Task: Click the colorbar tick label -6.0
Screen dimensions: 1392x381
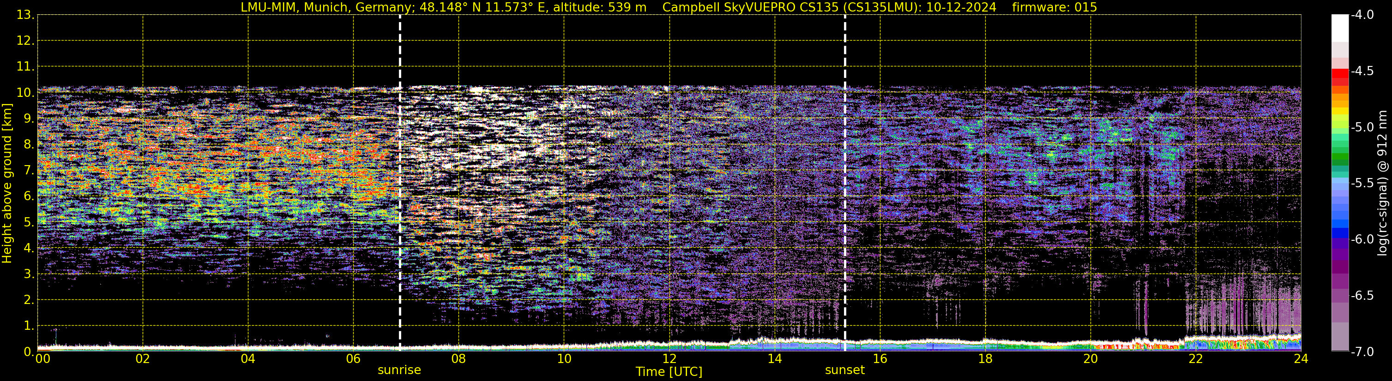Action: coord(1362,239)
